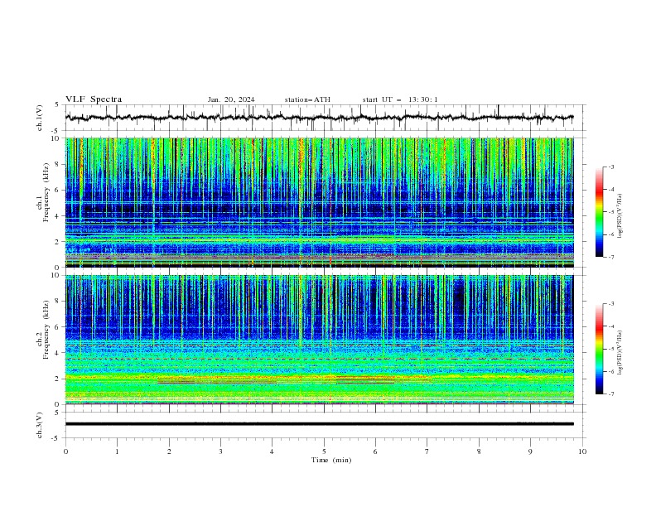This screenshot has height=507, width=656.
Task: Select the date "Jan. 20, 2024"
Action: pyautogui.click(x=231, y=99)
